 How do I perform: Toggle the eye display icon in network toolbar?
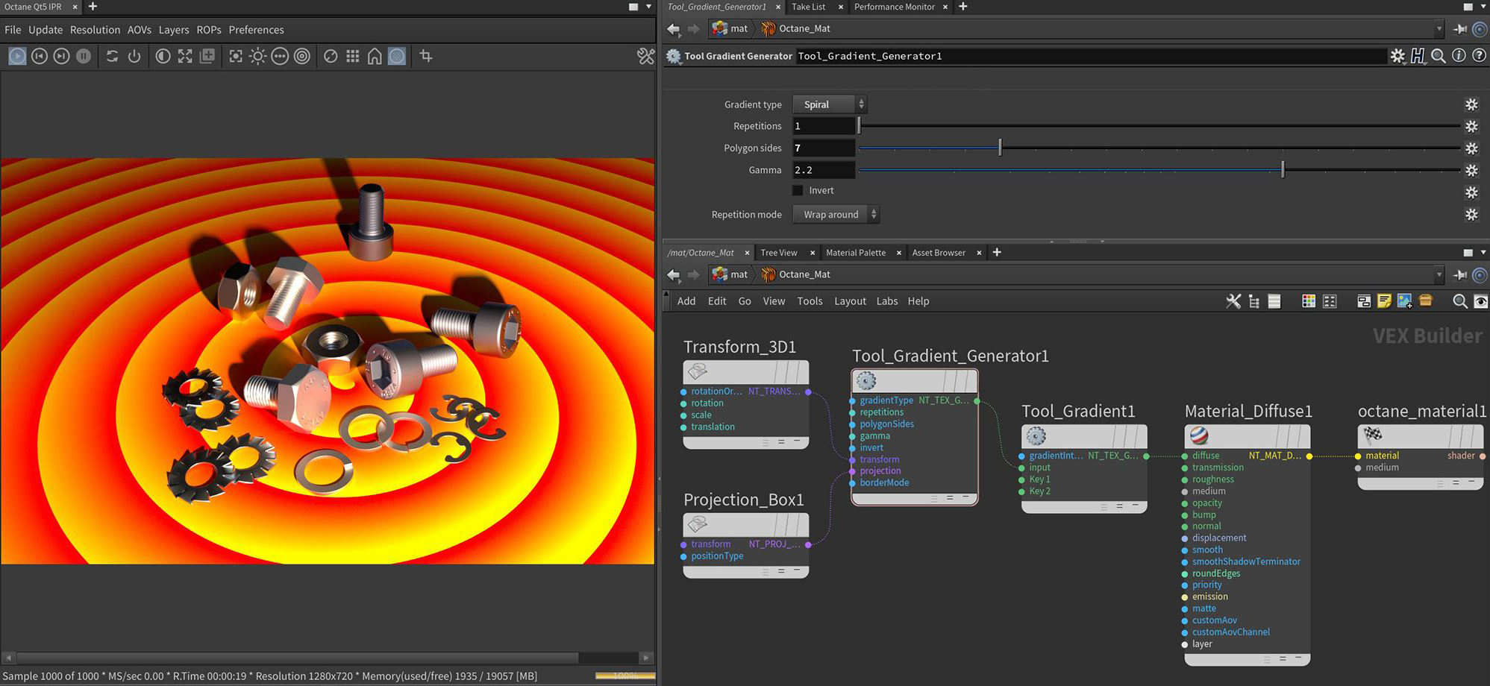[x=1480, y=301]
